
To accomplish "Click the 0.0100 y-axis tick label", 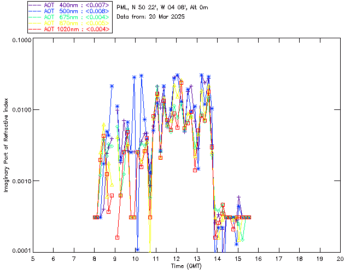I will [22, 110].
